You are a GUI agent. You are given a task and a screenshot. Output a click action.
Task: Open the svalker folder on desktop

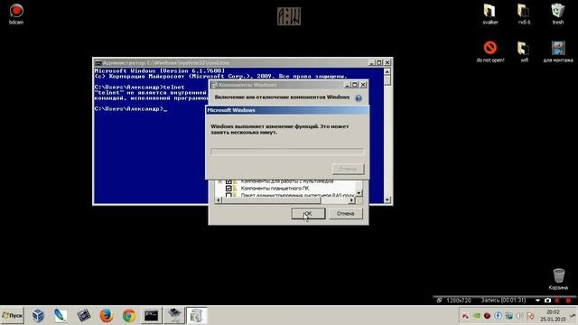click(489, 14)
